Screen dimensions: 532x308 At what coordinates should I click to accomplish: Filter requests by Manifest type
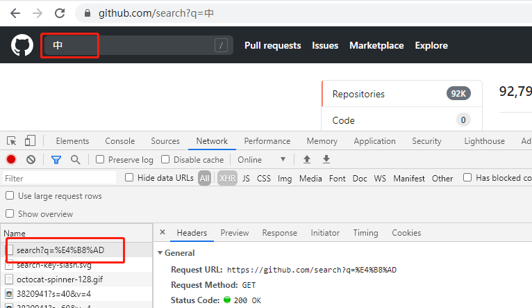point(409,179)
